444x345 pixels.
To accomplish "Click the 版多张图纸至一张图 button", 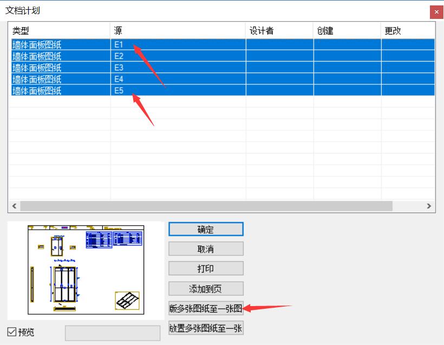I will (x=206, y=308).
